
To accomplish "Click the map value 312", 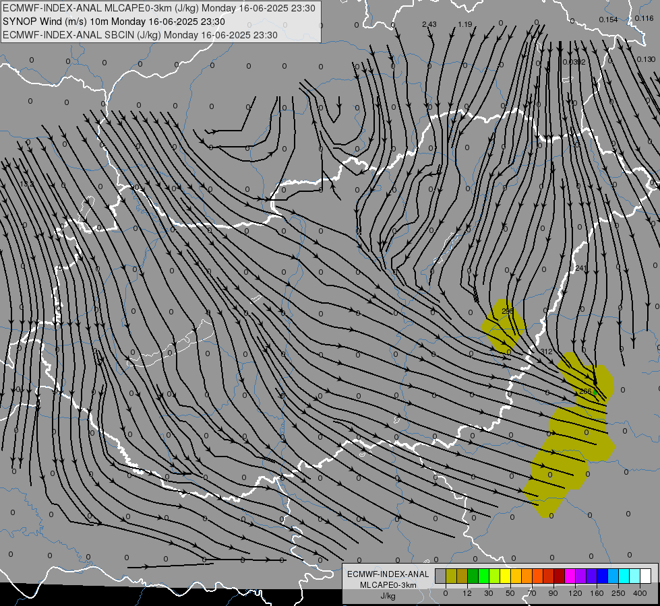I will pos(546,351).
